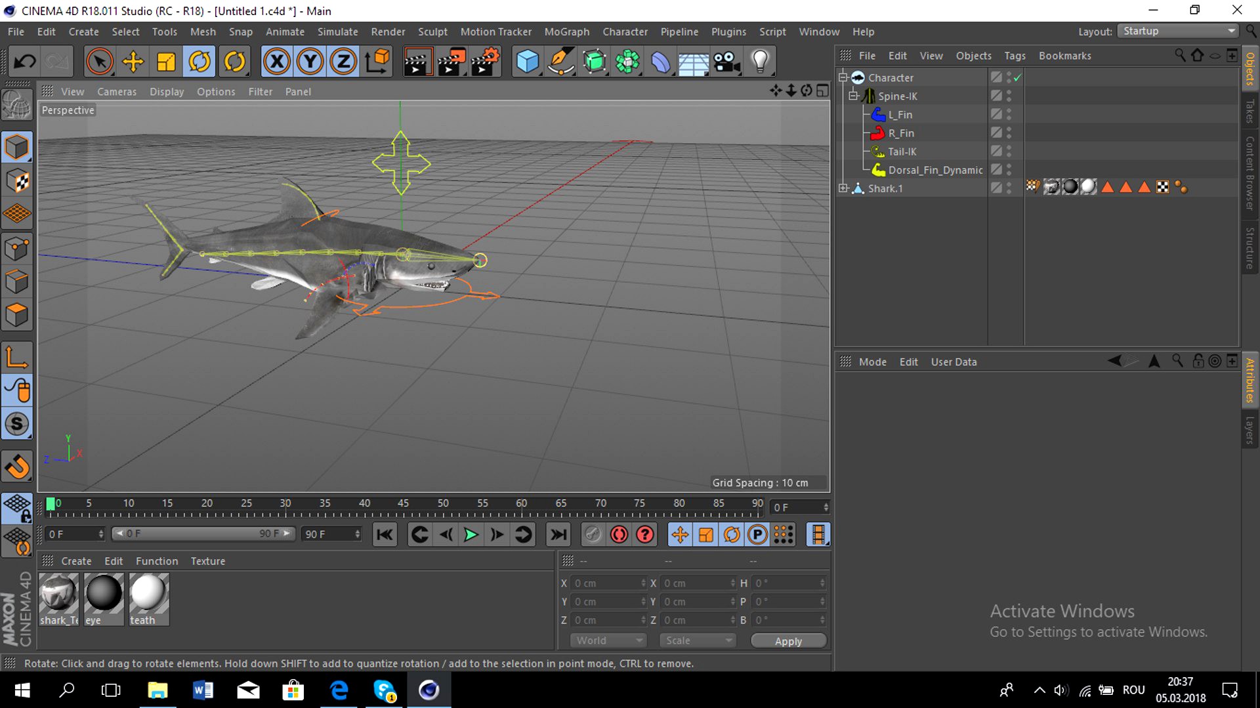Open the Layout Startup dropdown
The height and width of the screenshot is (708, 1260).
coord(1179,31)
